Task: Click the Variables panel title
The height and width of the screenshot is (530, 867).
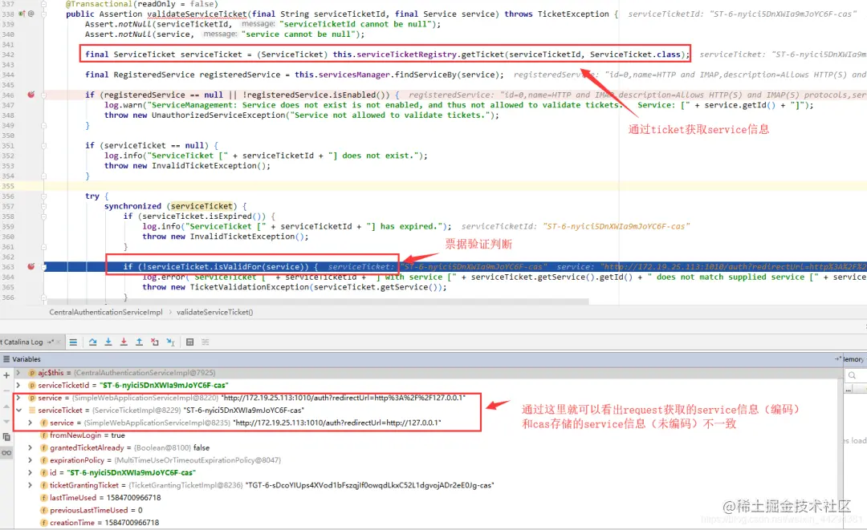Action: pos(26,359)
